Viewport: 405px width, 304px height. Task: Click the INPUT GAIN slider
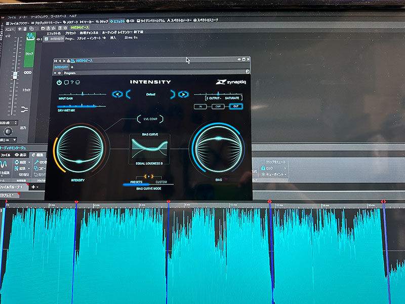[x=83, y=94]
